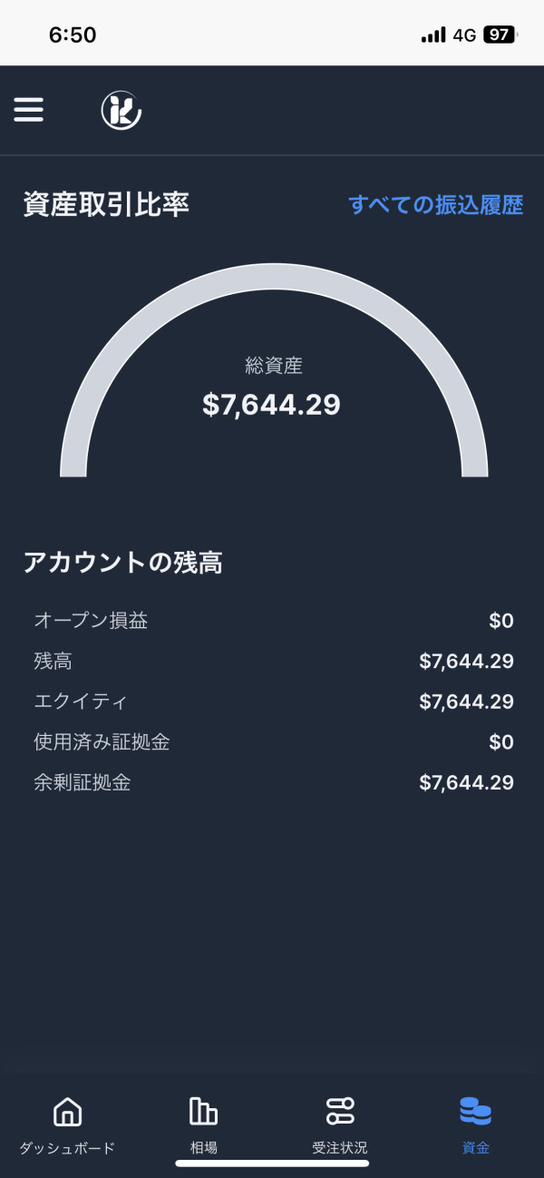The width and height of the screenshot is (544, 1178).
Task: Switch to the ダッシュボード tab
Action: [67, 1148]
